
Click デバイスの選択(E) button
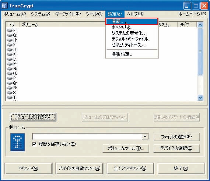click(x=176, y=148)
